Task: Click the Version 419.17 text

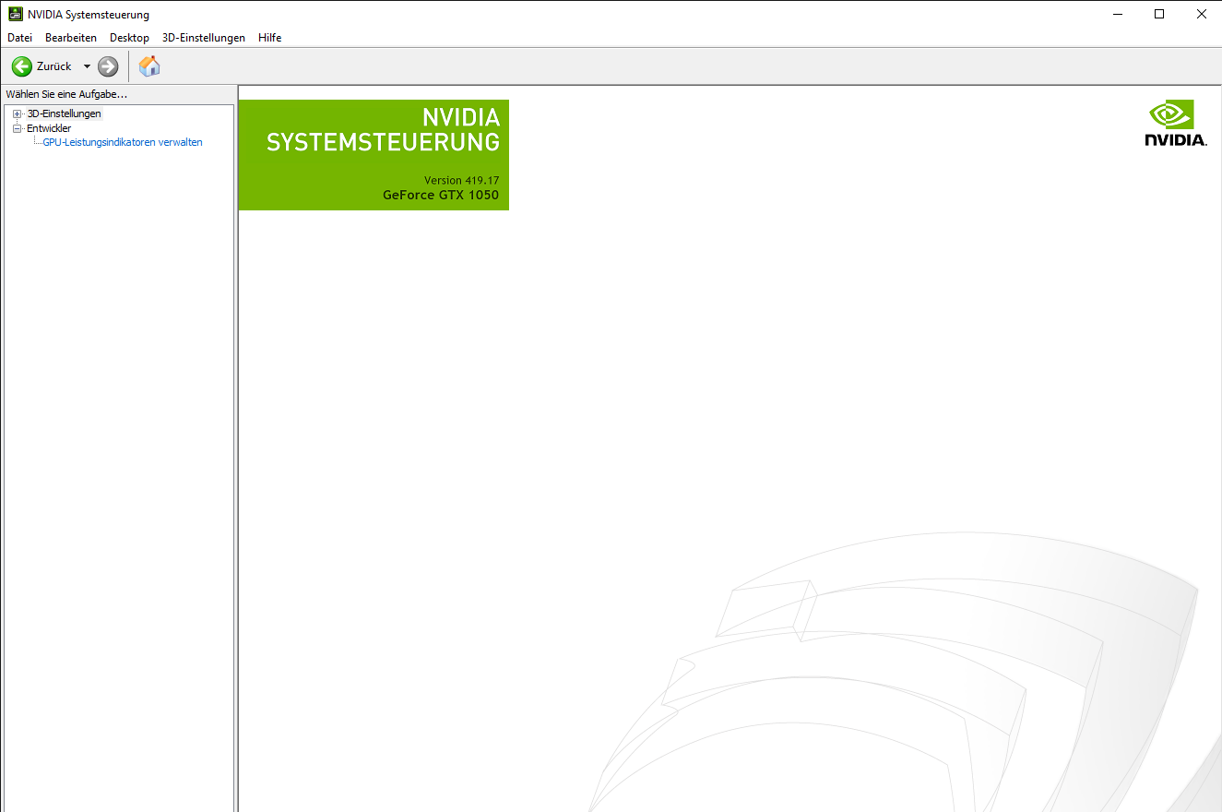Action: coord(461,180)
